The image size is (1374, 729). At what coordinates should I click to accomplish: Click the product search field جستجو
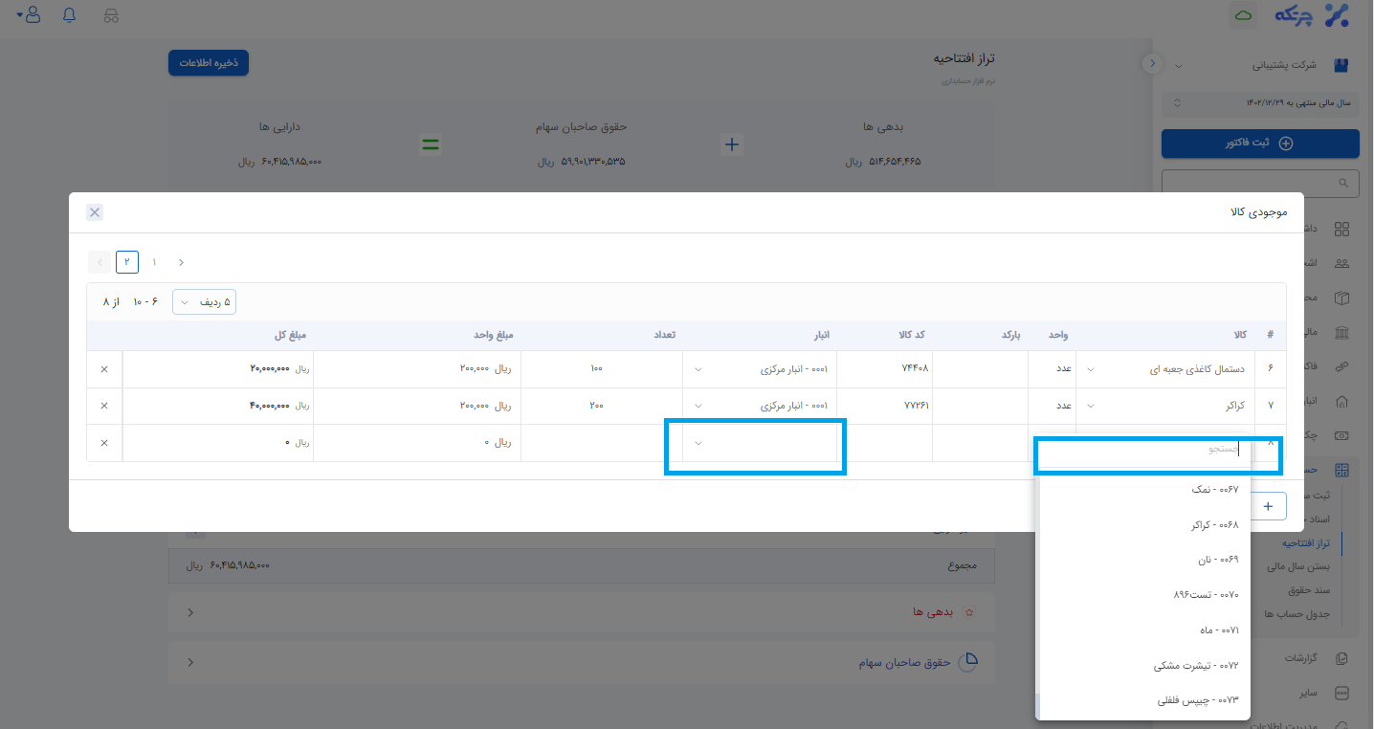[x=1158, y=449]
